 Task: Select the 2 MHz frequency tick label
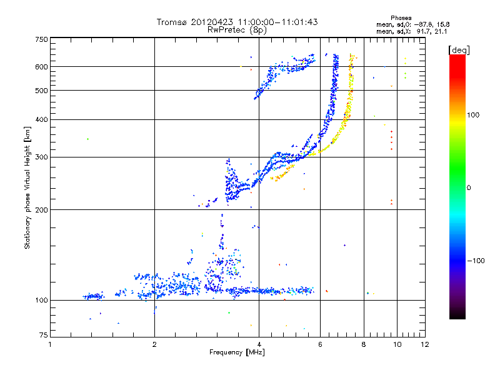[x=154, y=345]
